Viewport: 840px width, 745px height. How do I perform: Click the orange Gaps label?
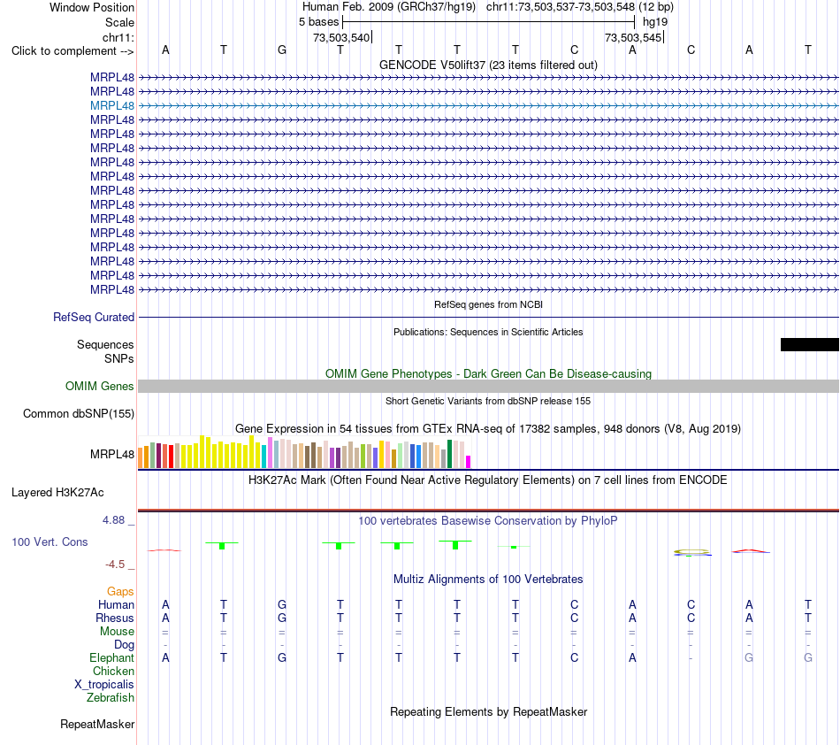120,591
